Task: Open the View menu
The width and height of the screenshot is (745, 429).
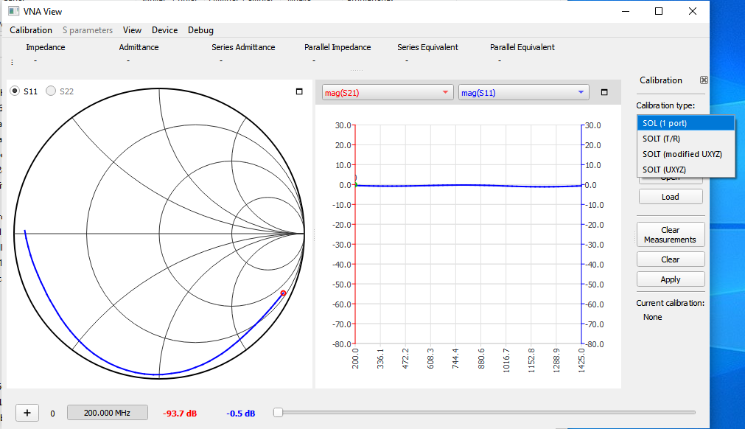Action: pyautogui.click(x=132, y=30)
